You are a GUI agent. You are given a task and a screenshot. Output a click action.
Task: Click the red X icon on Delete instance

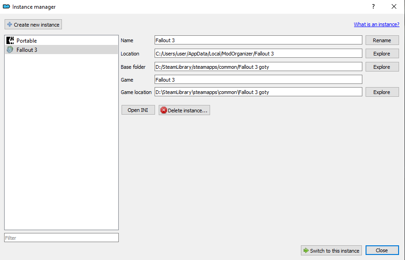163,110
